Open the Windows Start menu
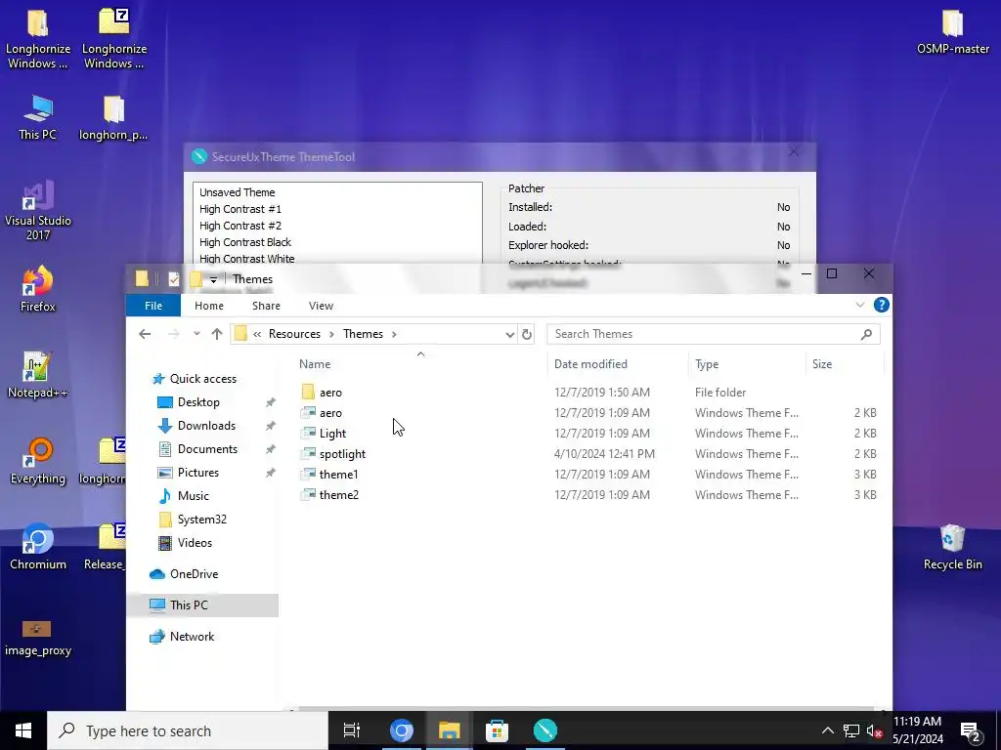Screen dimensions: 1001x750 click(23, 730)
